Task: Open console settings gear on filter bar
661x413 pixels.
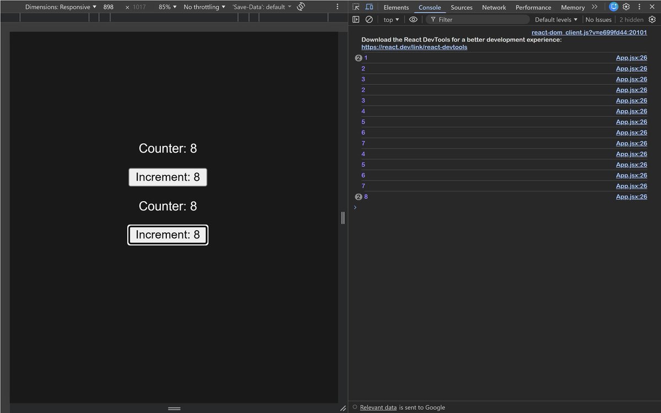Action: click(655, 19)
